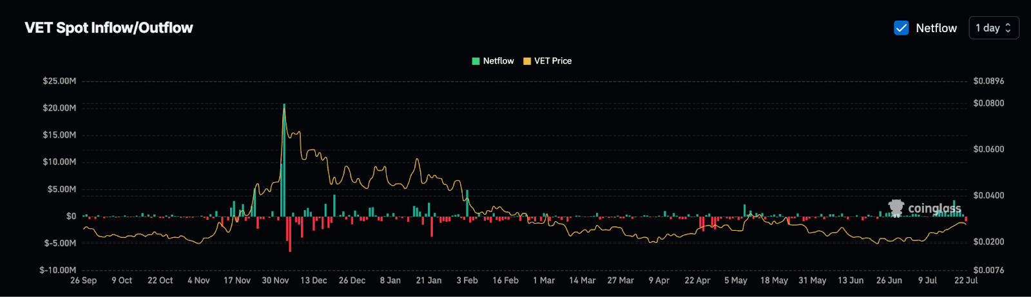Toggle the Netflow legend entry
Image resolution: width=1031 pixels, height=297 pixels.
[493, 61]
